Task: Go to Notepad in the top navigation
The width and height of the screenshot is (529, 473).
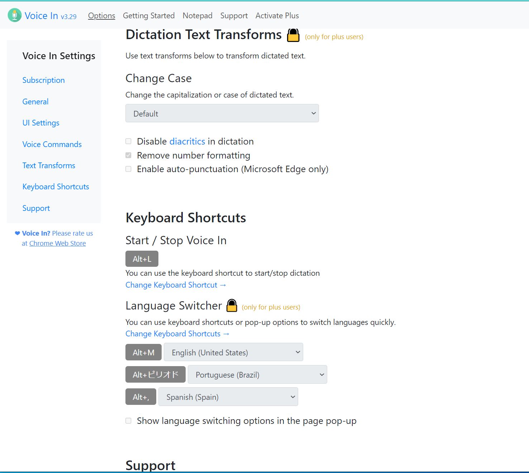Action: click(197, 16)
